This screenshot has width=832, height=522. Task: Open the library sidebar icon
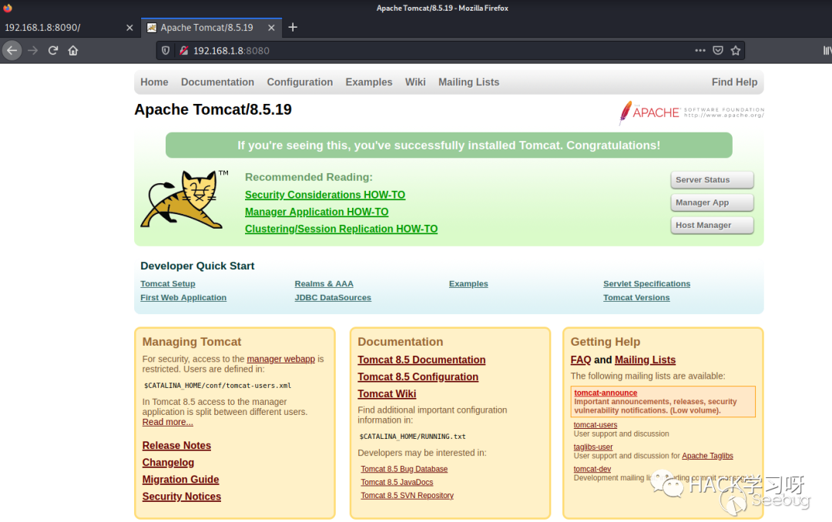pyautogui.click(x=827, y=50)
